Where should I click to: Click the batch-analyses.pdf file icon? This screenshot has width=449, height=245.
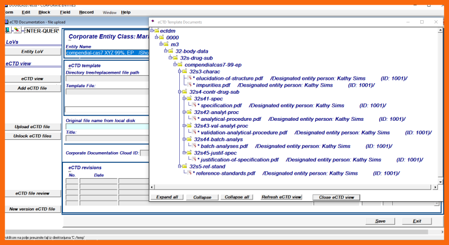(194, 146)
